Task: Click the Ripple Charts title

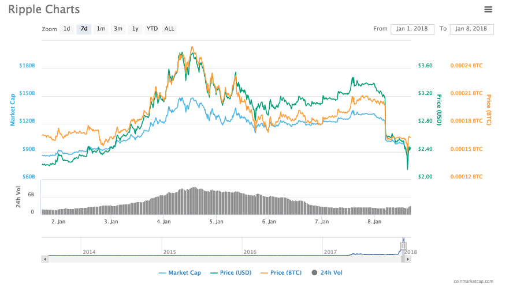Action: point(44,9)
